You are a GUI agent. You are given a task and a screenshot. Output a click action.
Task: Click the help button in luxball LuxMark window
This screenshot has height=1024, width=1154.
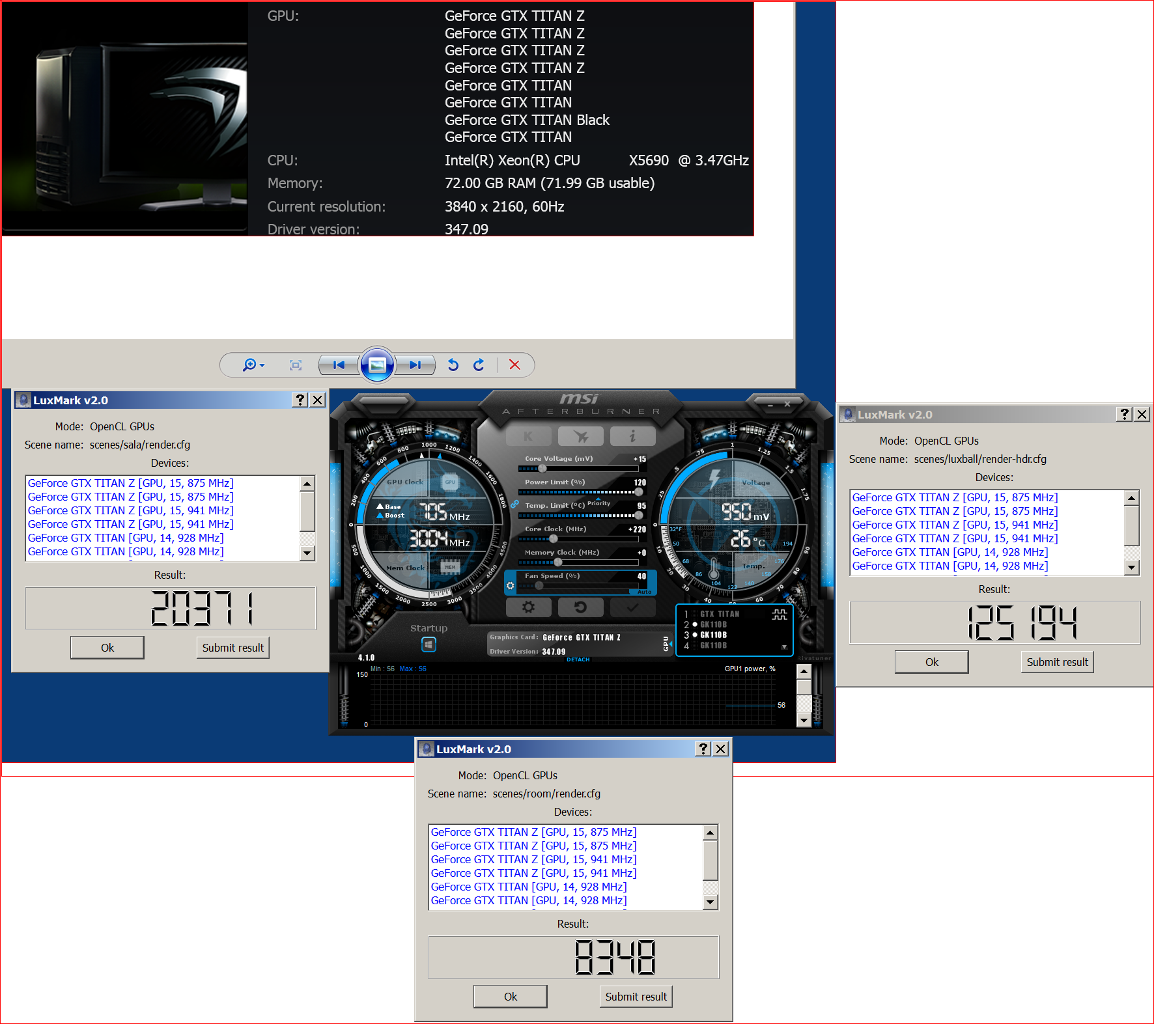pos(1125,414)
